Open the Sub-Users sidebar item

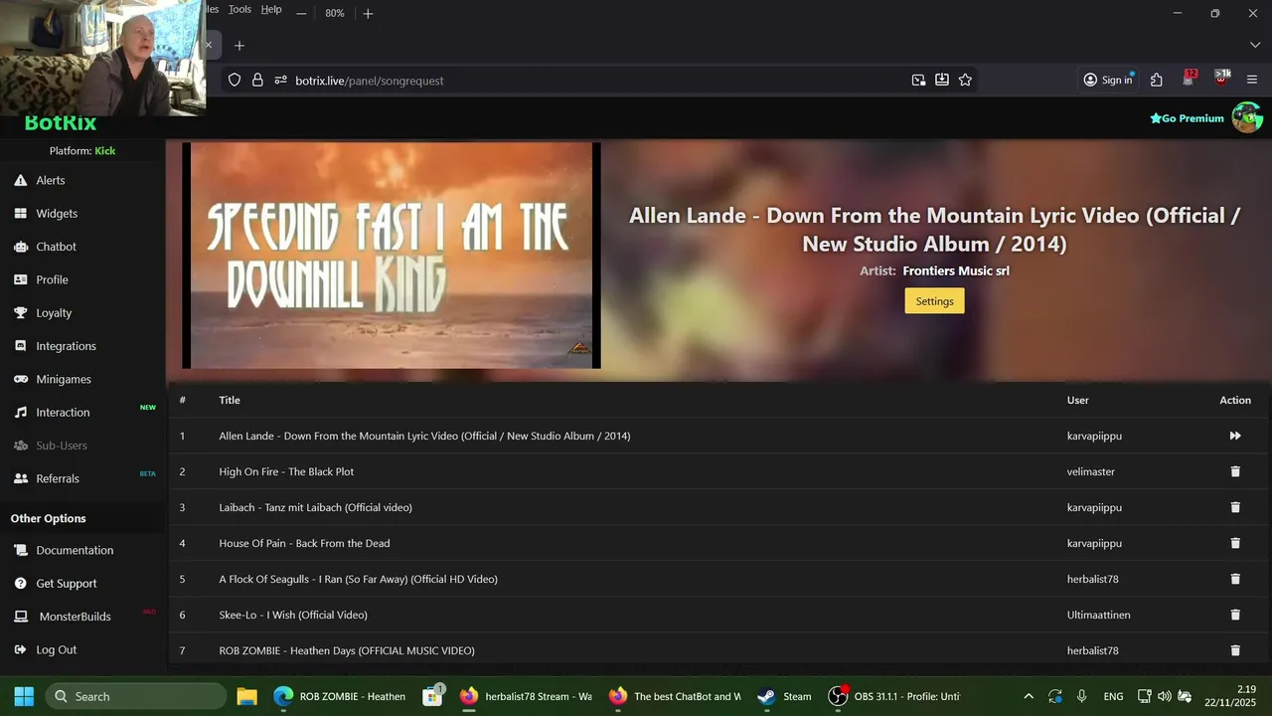(x=62, y=446)
